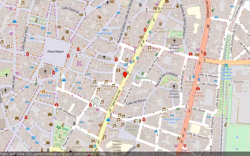Click the scales icon above Juzgados
The width and height of the screenshot is (250, 156).
click(78, 142)
